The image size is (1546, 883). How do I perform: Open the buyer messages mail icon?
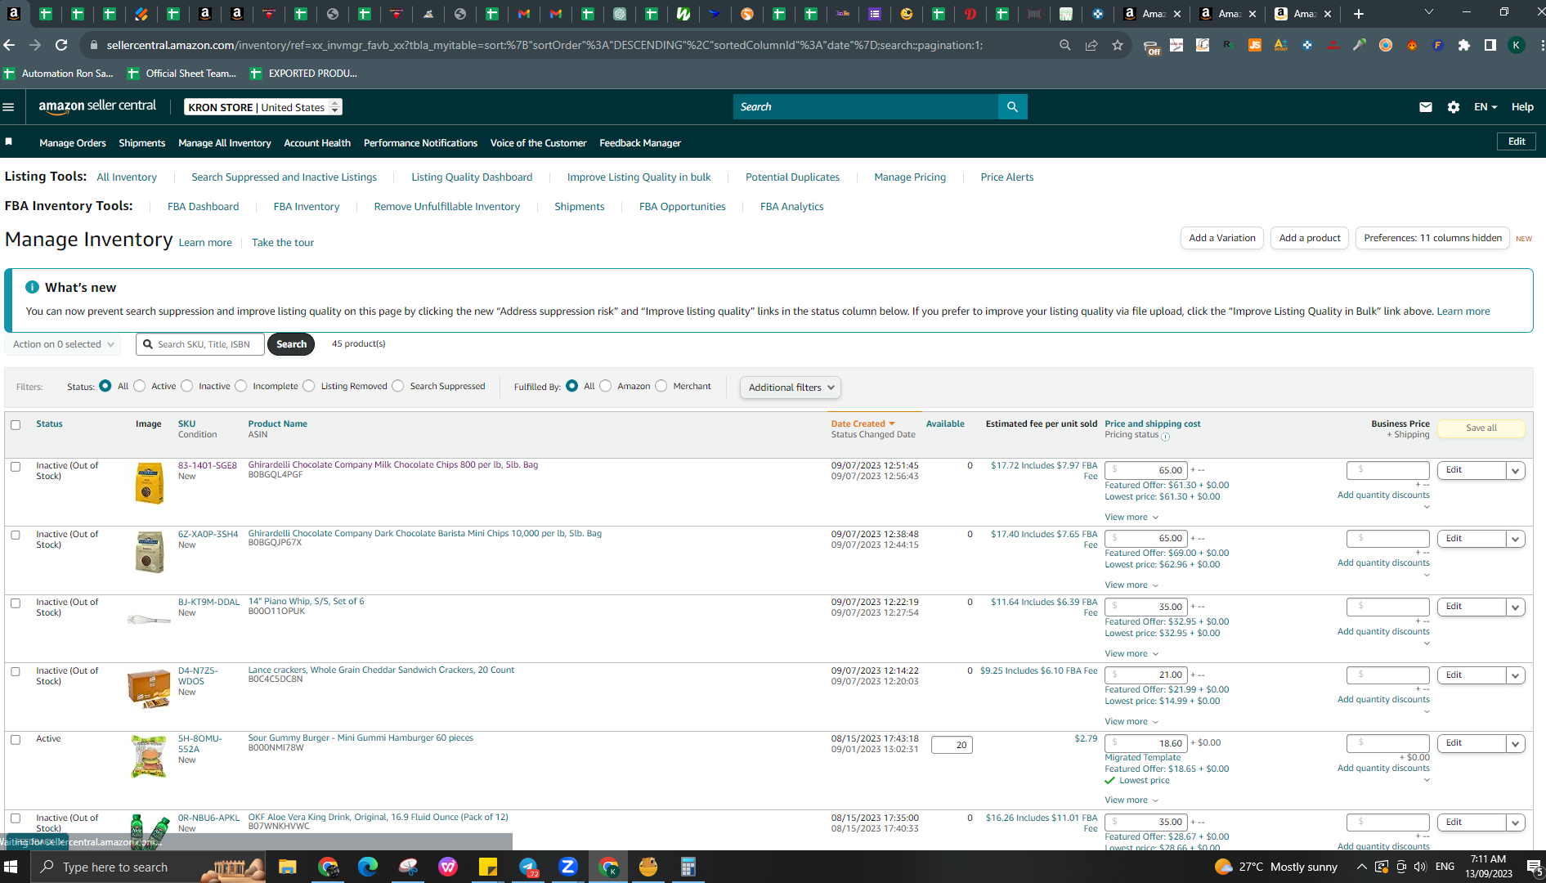pos(1426,107)
